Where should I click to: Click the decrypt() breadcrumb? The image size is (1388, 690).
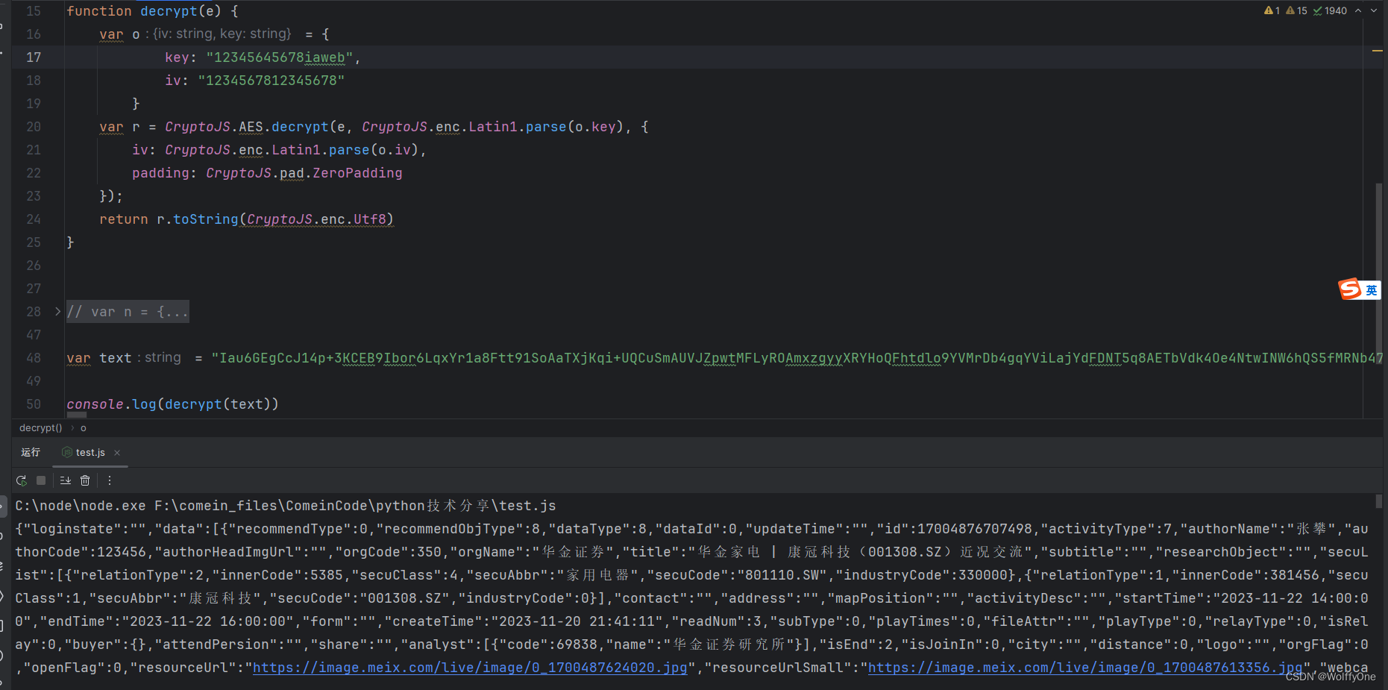pos(40,427)
